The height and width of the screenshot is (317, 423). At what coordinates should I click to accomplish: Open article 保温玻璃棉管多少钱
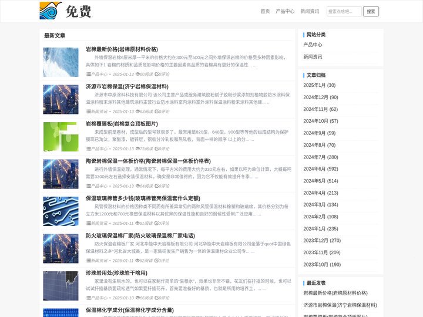point(143,198)
